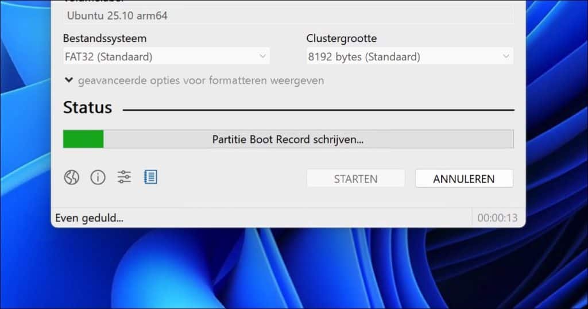Image resolution: width=588 pixels, height=309 pixels.
Task: Click the Partitie Boot Record progress bar
Action: click(288, 139)
